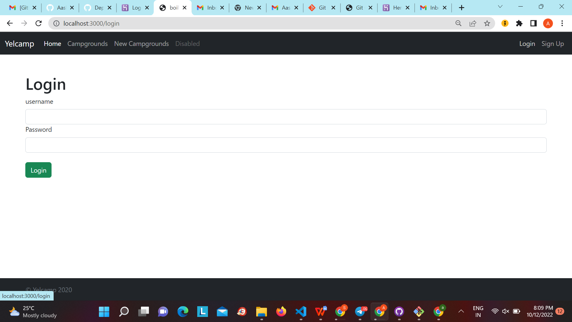Viewport: 572px width, 322px height.
Task: View site information icon
Action: coord(56,23)
